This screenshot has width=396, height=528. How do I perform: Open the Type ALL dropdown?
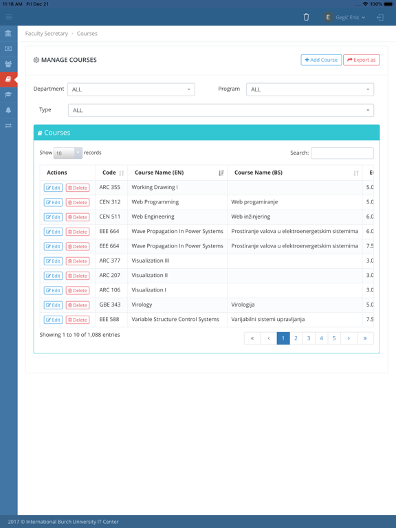(x=221, y=111)
